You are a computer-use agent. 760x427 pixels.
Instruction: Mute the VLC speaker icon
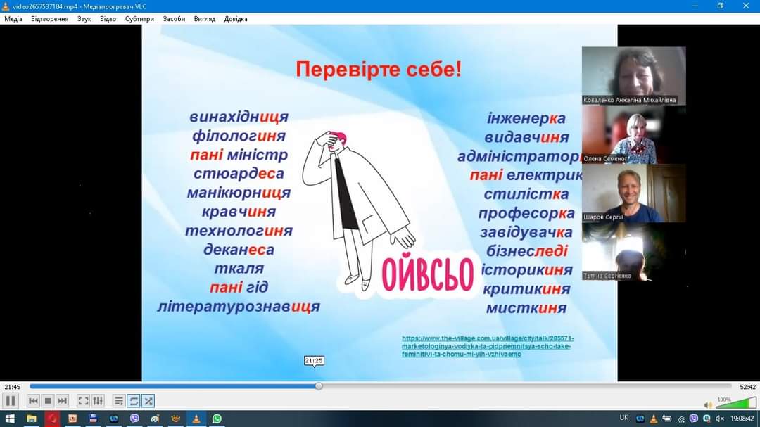[708, 404]
